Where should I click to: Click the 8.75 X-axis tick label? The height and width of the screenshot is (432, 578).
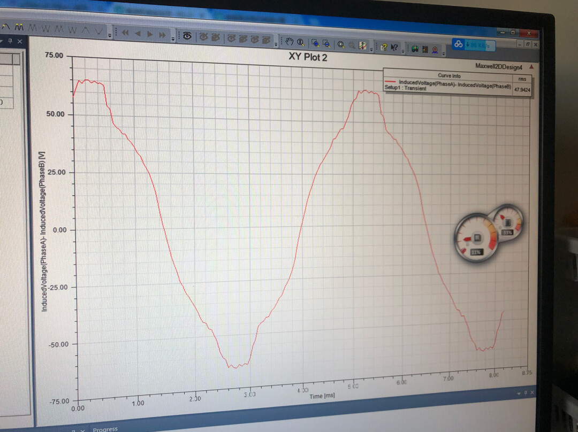point(527,373)
